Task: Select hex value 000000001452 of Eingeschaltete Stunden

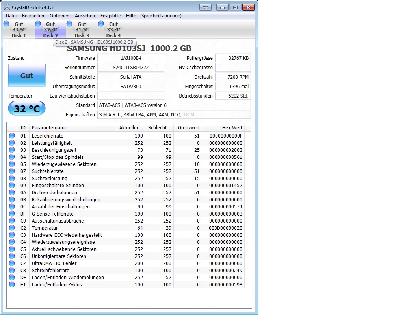Action: [226, 185]
